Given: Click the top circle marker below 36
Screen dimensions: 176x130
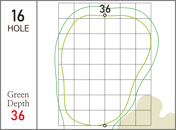Looking at the screenshot, I should [x=105, y=15].
